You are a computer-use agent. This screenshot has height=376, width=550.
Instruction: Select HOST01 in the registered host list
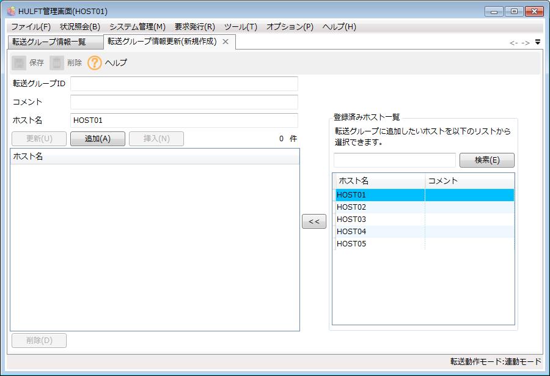[x=425, y=195]
